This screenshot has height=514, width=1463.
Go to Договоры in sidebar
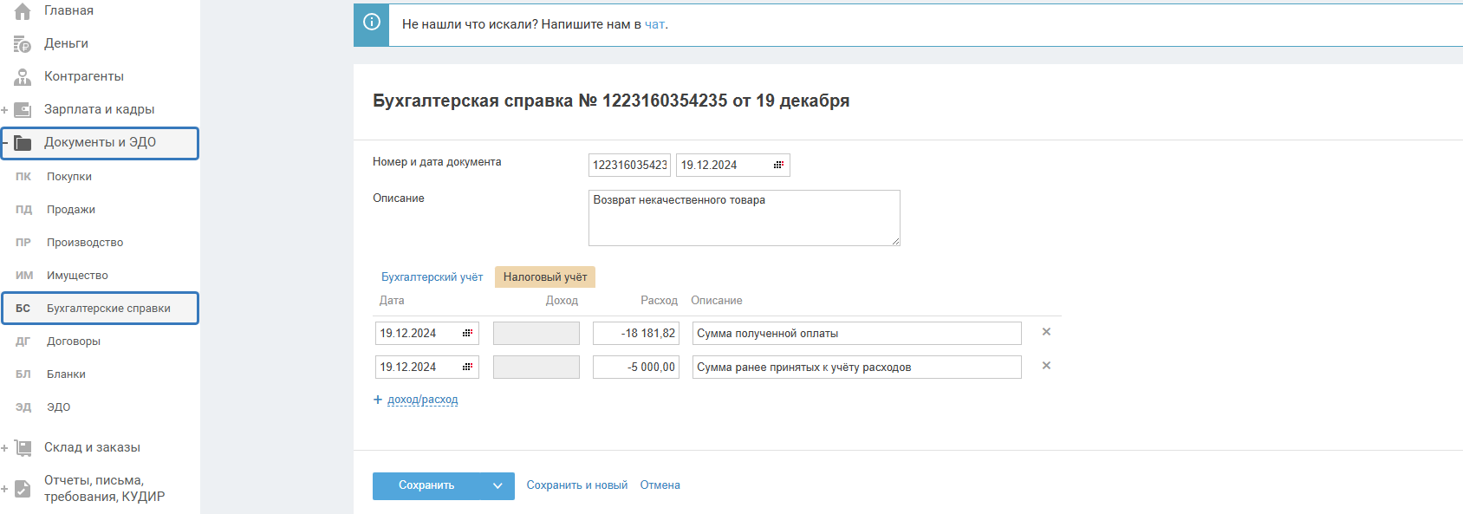coord(74,342)
